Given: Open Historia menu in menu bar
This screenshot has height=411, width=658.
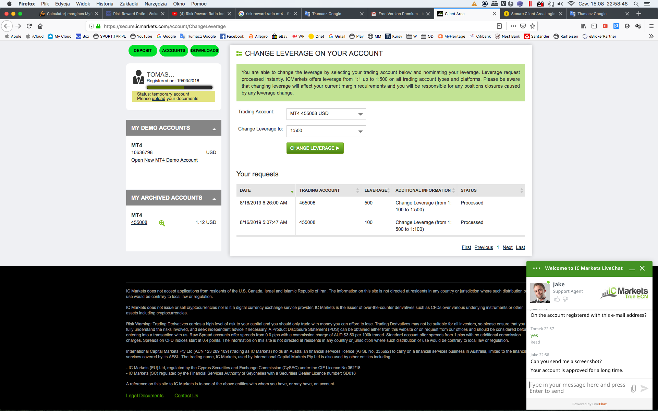Looking at the screenshot, I should tap(105, 4).
